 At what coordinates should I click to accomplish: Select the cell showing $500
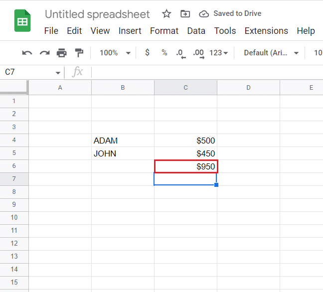click(x=185, y=141)
